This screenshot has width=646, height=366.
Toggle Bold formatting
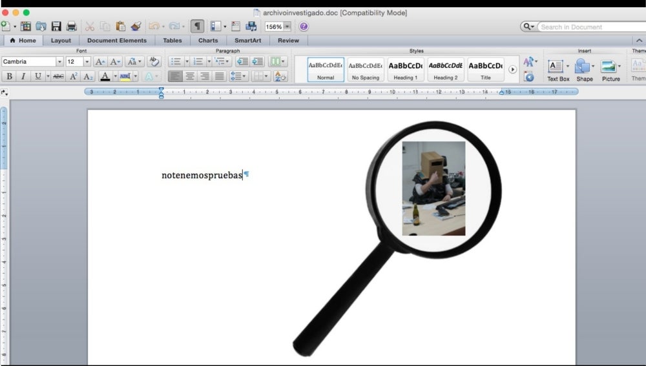tap(9, 76)
